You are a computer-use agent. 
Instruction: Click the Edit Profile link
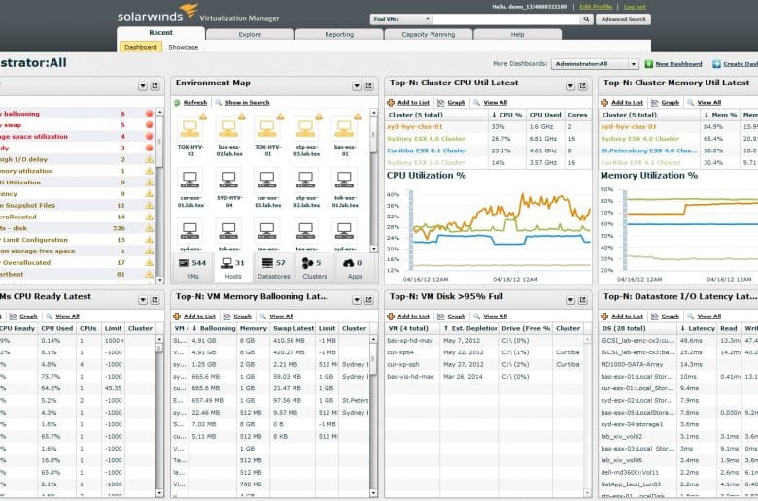click(x=596, y=7)
